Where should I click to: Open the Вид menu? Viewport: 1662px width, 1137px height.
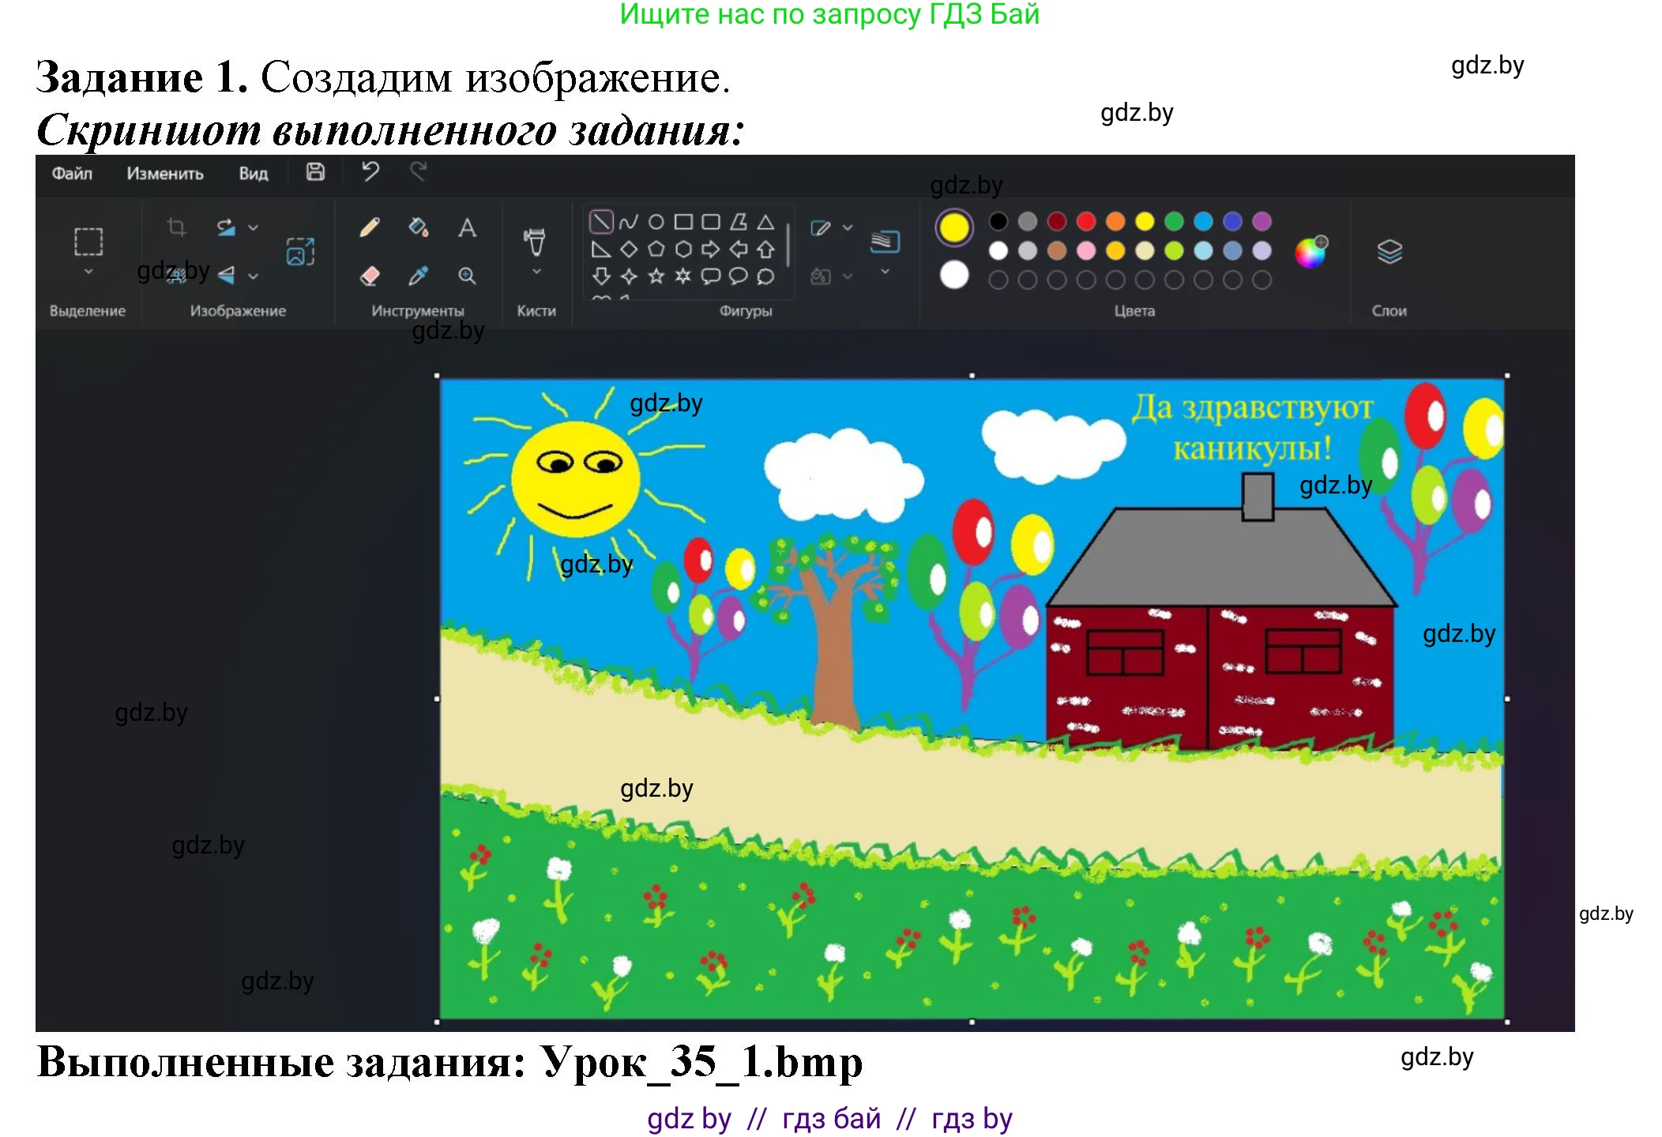254,174
